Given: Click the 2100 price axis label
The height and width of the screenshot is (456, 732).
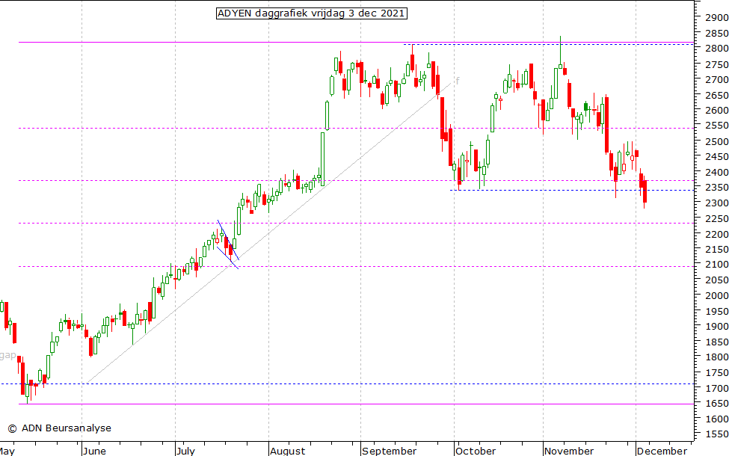Looking at the screenshot, I should click(x=717, y=265).
